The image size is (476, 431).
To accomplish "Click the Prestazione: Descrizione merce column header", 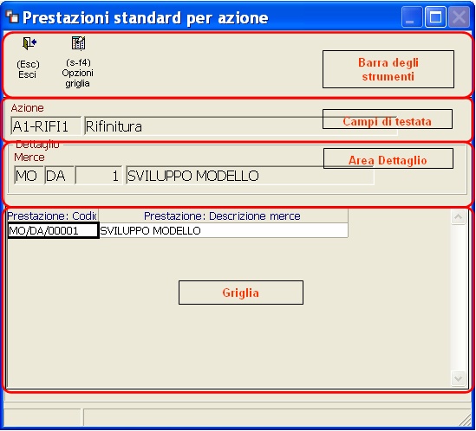I will (x=223, y=215).
